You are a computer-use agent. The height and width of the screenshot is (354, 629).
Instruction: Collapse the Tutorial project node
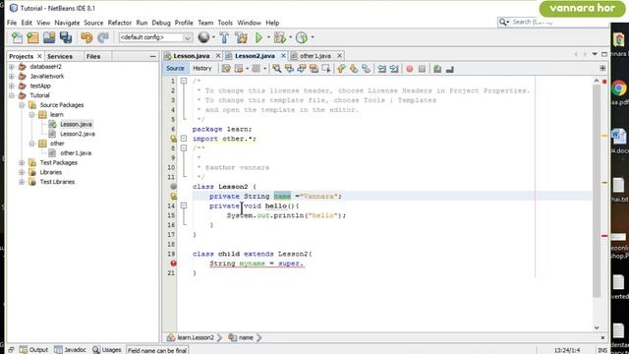click(x=12, y=95)
